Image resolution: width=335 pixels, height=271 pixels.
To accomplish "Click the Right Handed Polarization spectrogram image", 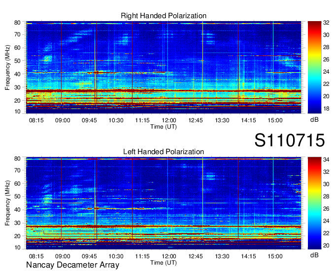I will tap(164, 67).
